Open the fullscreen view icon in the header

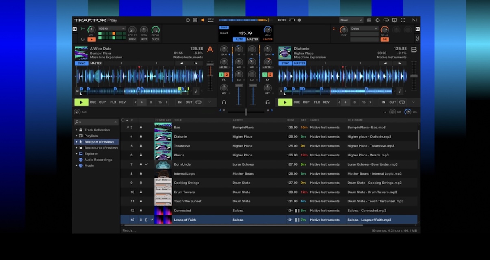point(403,20)
